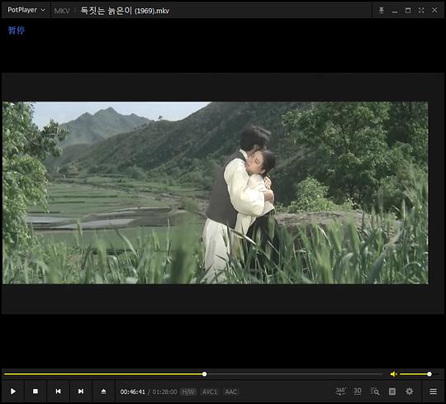Toggle the H/W hardware decoding indicator
The width and height of the screenshot is (446, 404).
point(188,392)
